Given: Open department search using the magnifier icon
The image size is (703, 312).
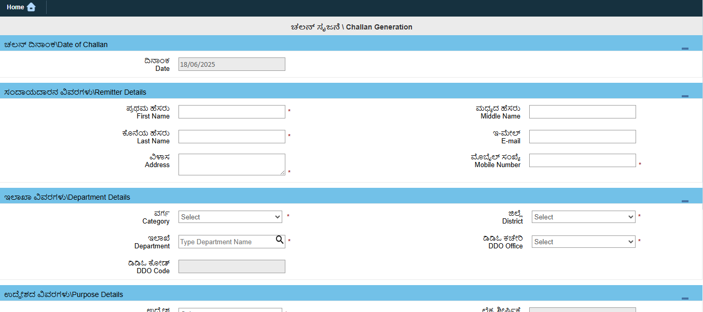Looking at the screenshot, I should [x=280, y=241].
